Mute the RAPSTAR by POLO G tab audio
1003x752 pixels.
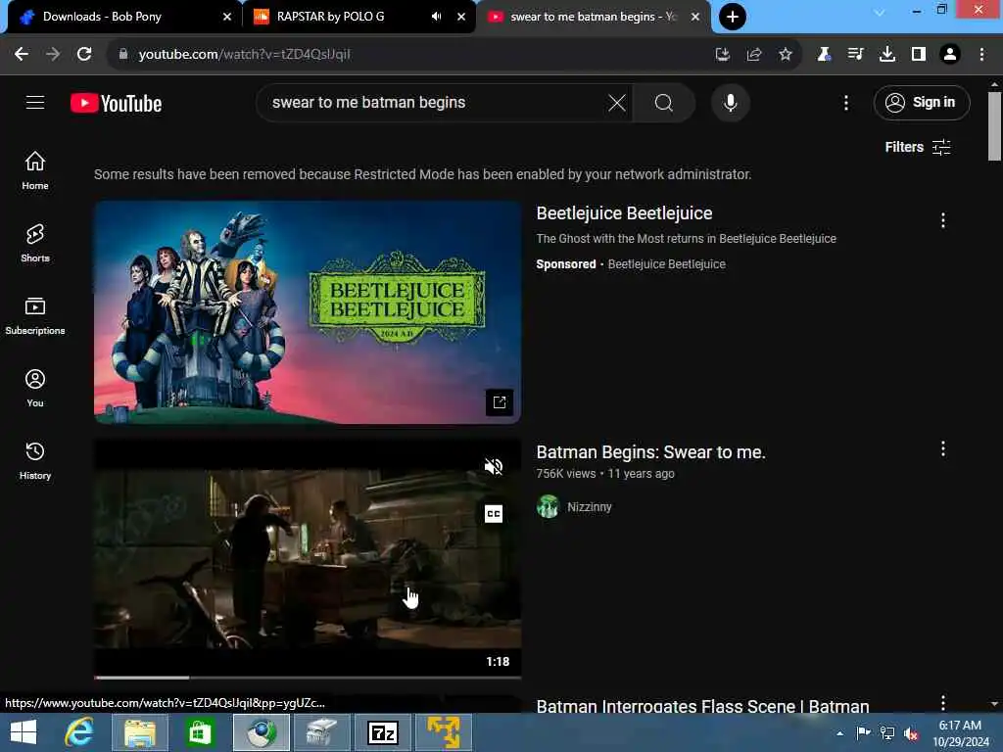tap(436, 17)
